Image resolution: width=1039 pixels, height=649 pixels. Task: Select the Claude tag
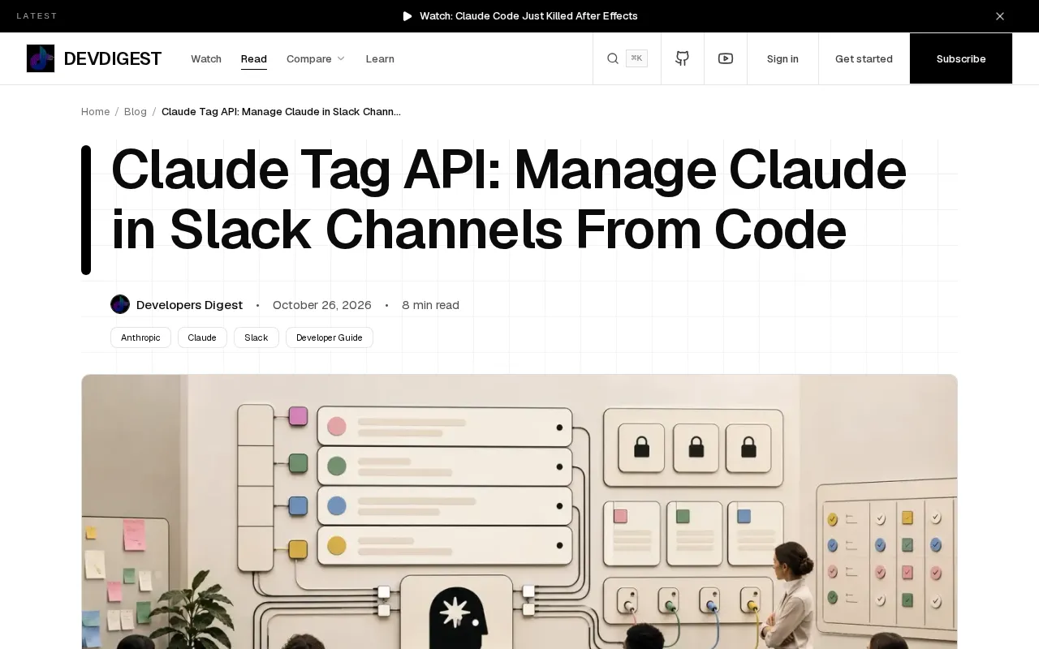(x=202, y=337)
